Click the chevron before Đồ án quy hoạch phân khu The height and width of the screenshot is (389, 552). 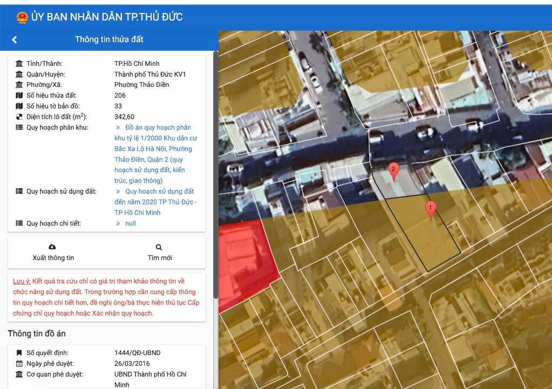coord(118,128)
